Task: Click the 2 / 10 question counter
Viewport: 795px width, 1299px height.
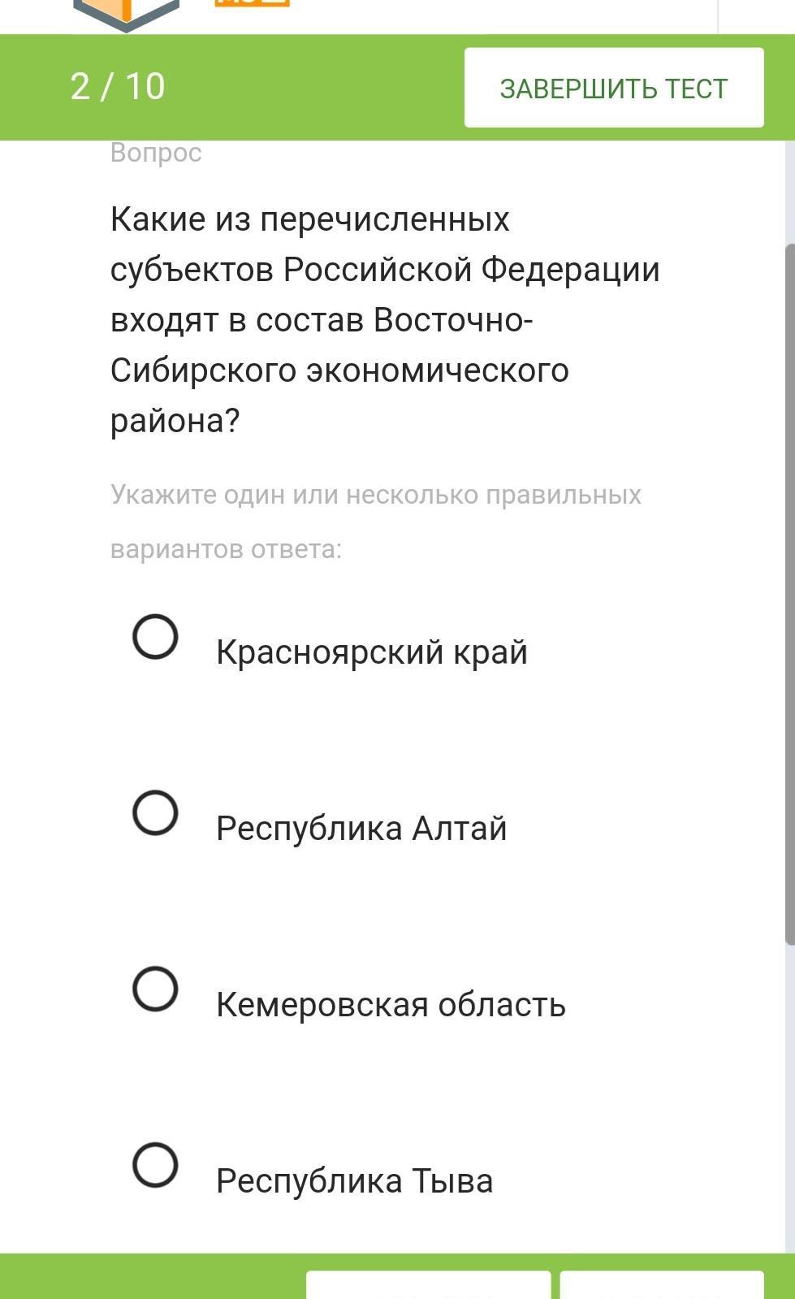Action: [x=118, y=87]
